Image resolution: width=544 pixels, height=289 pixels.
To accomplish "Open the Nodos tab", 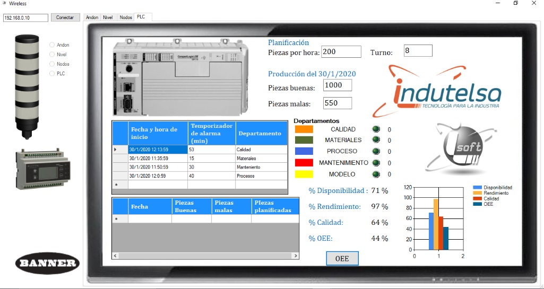I will click(126, 17).
